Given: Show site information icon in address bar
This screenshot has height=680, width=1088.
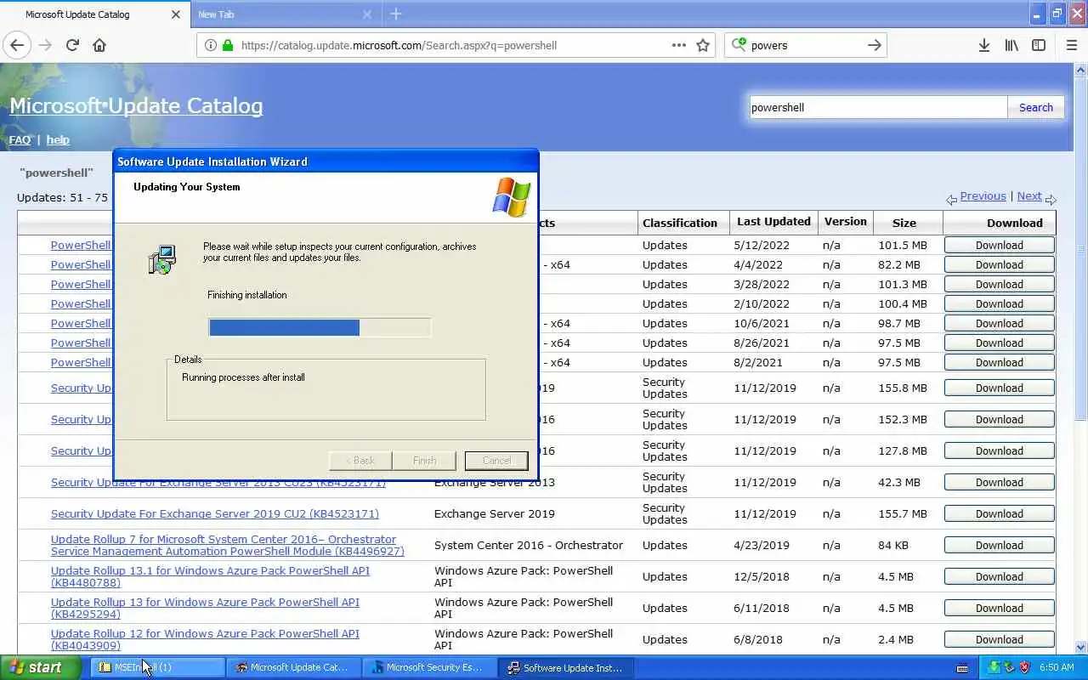Looking at the screenshot, I should [x=210, y=45].
